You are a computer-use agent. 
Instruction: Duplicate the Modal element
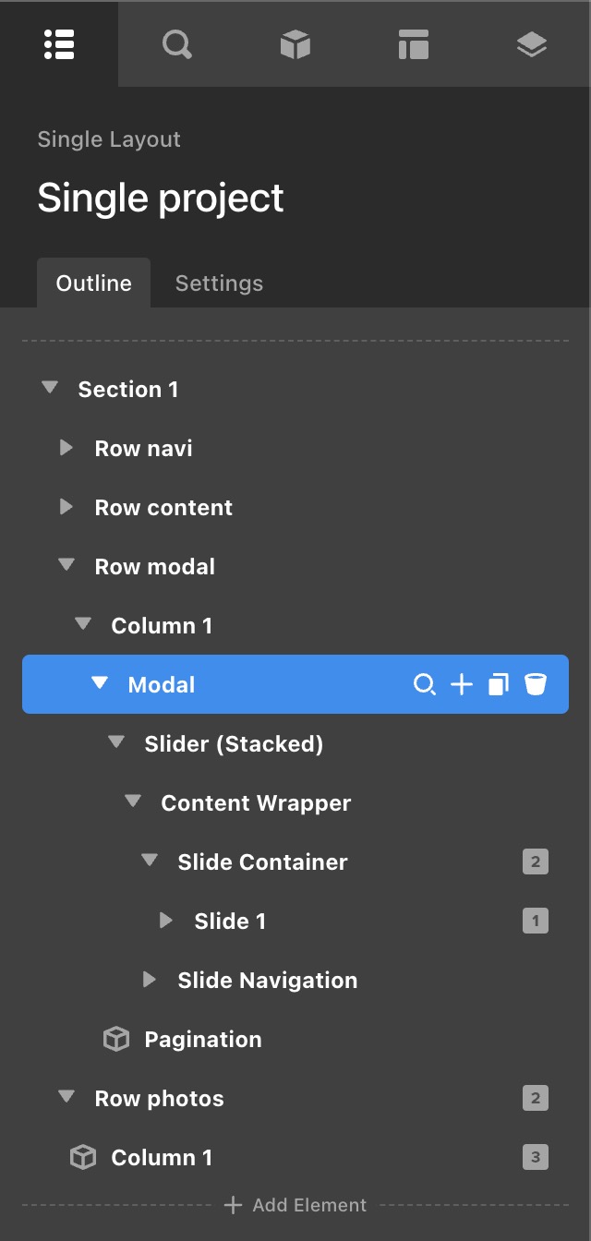[499, 684]
